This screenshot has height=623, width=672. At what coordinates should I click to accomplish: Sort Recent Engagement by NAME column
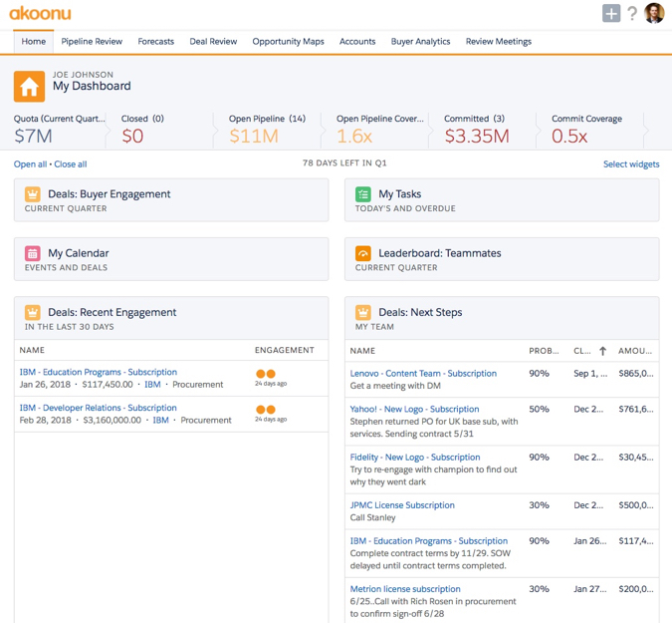tap(32, 350)
